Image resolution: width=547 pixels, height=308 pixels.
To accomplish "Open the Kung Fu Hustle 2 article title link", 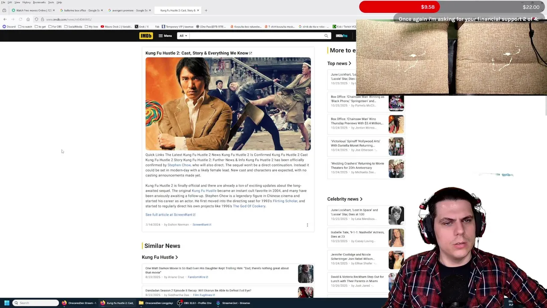I will coord(199,53).
